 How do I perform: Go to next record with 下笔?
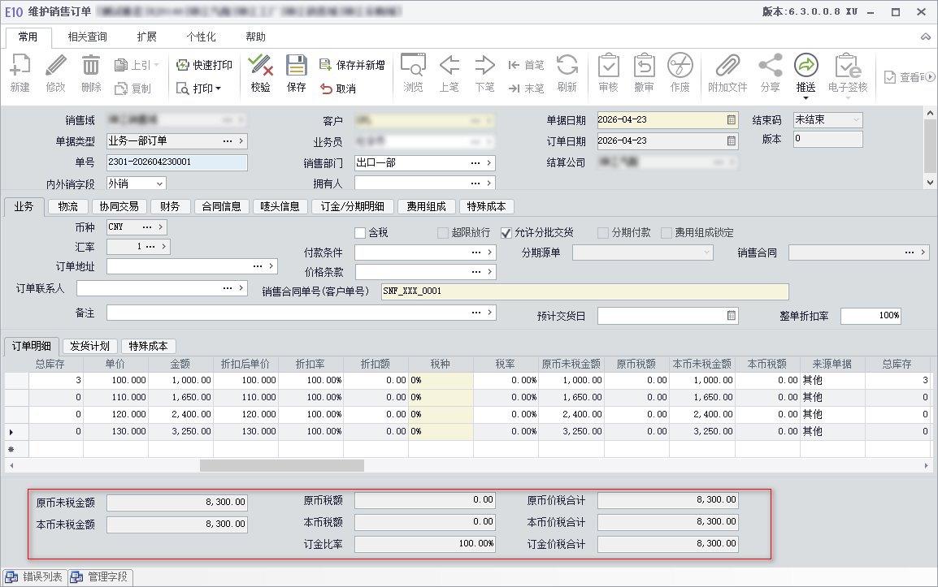point(484,72)
